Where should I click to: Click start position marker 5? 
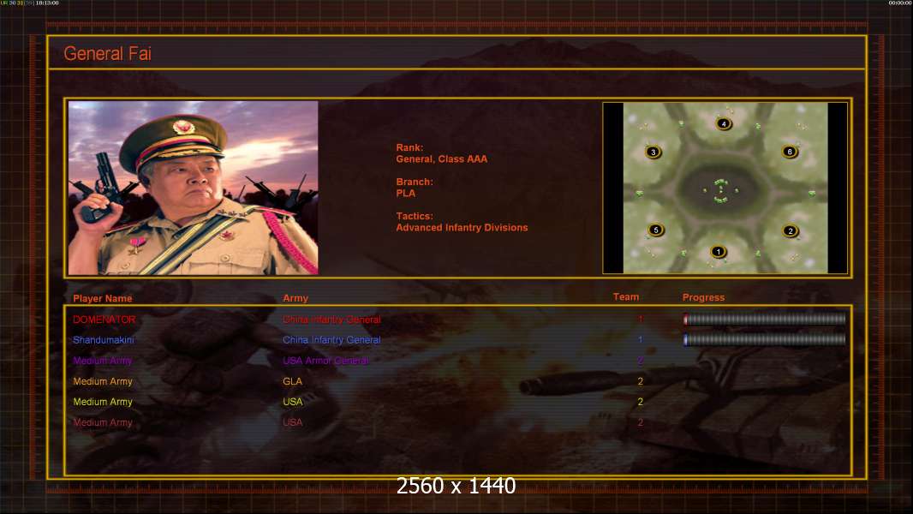[x=656, y=230]
